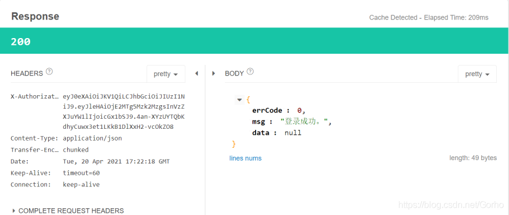Select the token line starting eyJ0eXAiOiJKV1Qi
The width and height of the screenshot is (509, 215).
click(124, 96)
